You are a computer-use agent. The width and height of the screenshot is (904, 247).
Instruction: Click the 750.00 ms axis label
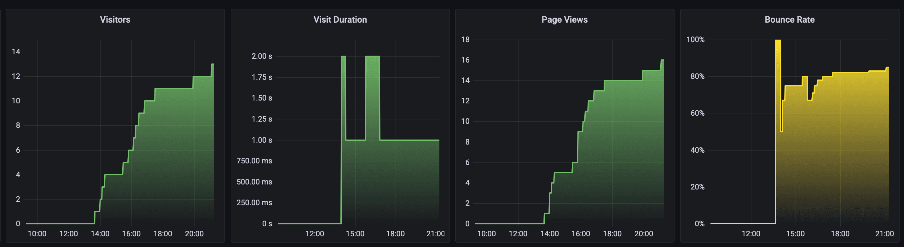coord(254,161)
